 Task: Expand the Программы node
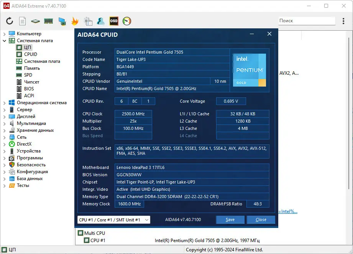click(4, 158)
